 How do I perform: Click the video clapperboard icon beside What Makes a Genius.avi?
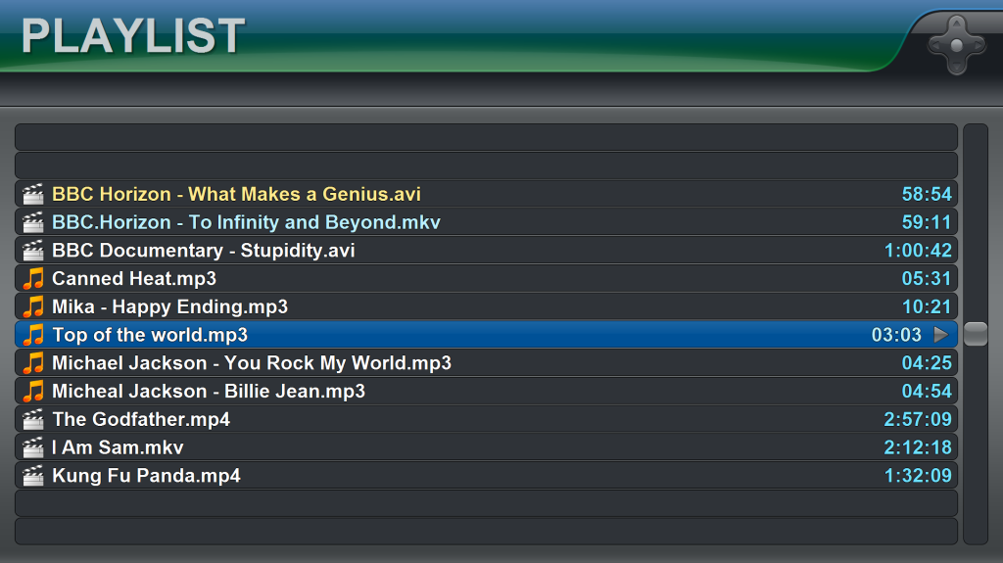pyautogui.click(x=33, y=194)
